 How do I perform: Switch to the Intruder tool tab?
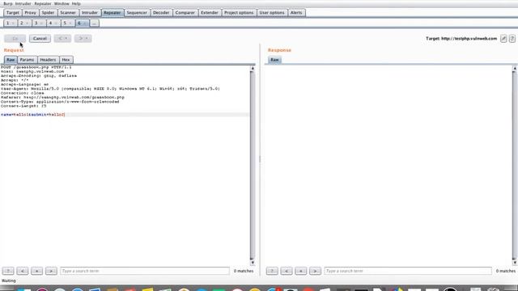pyautogui.click(x=90, y=13)
